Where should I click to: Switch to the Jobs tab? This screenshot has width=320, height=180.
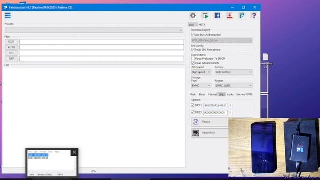pos(192,25)
